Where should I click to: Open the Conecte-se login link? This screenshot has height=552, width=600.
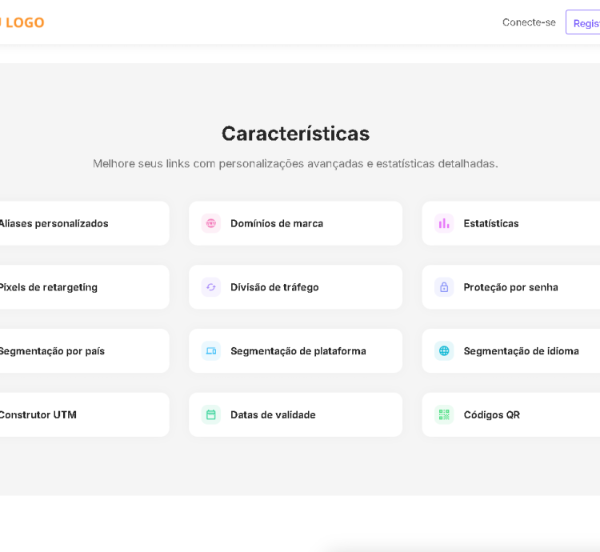tap(529, 22)
